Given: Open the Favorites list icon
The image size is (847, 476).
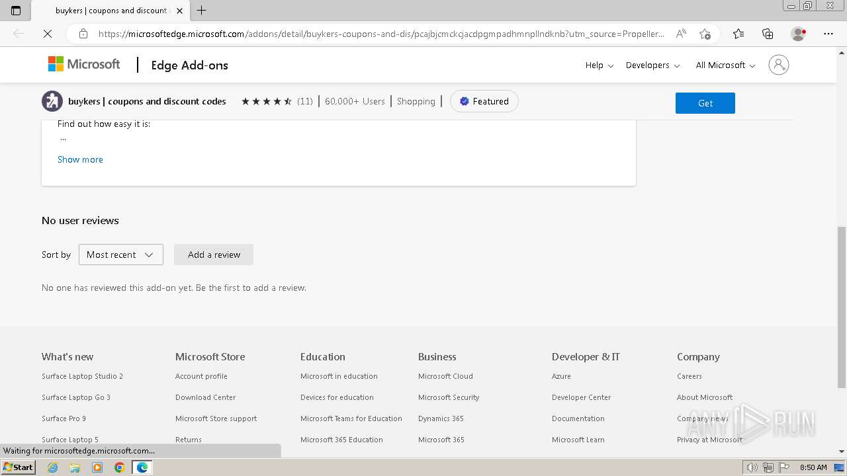Looking at the screenshot, I should click(738, 34).
